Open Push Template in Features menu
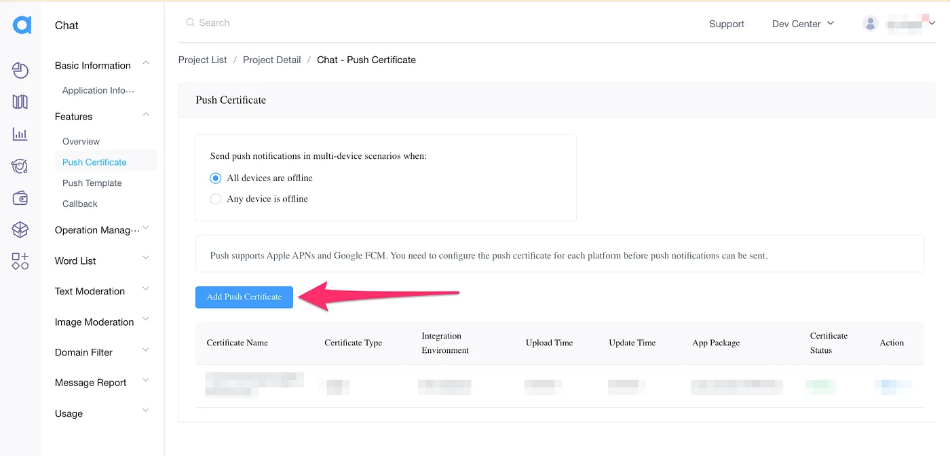Screen dimensions: 950x456 [x=92, y=183]
